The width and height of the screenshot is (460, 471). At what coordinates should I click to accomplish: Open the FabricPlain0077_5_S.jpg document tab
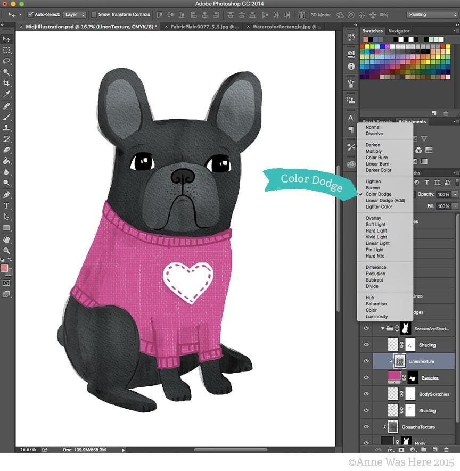(202, 26)
